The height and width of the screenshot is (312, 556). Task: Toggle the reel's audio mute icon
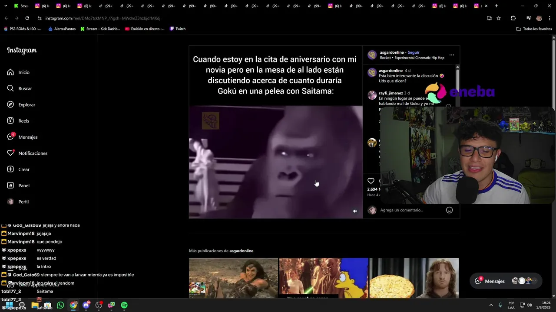click(x=355, y=211)
